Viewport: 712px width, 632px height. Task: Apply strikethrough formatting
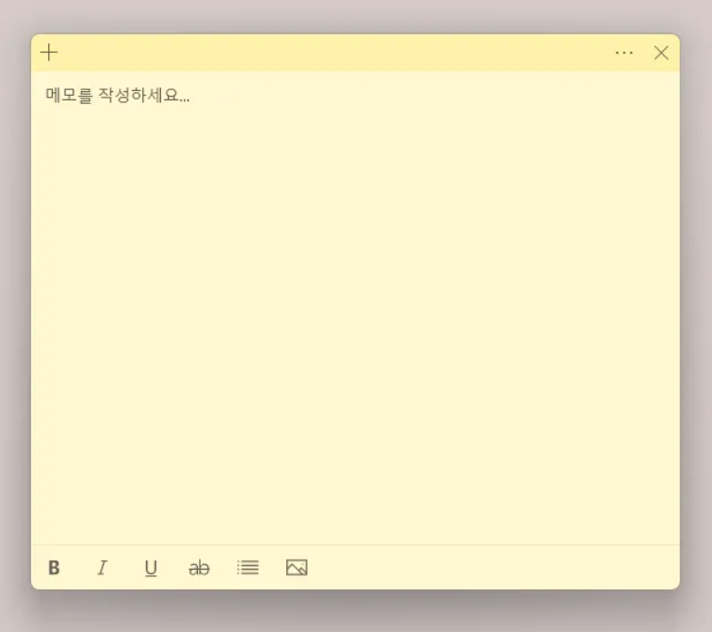pyautogui.click(x=199, y=568)
